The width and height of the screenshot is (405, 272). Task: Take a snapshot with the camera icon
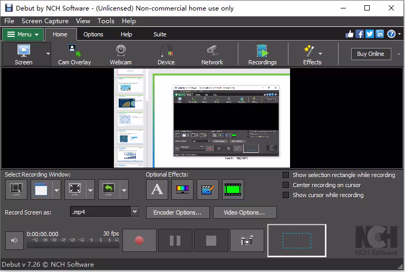point(247,240)
